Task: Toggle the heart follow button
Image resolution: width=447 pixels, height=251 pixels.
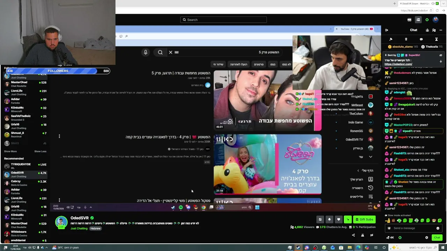Action: click(338, 219)
